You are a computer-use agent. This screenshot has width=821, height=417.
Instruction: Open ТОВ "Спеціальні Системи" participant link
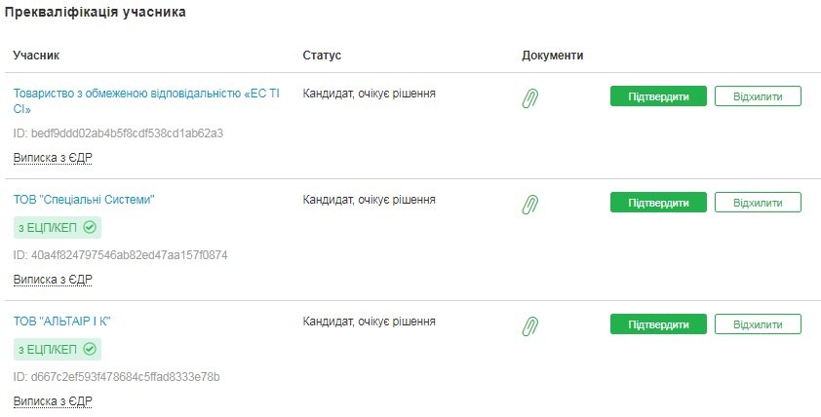tap(84, 200)
